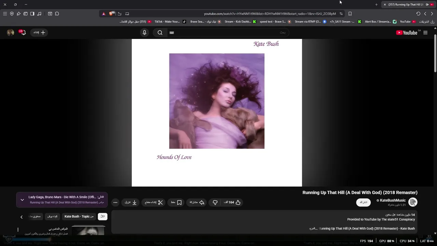Reload the page
The width and height of the screenshot is (437, 246).
[418, 14]
